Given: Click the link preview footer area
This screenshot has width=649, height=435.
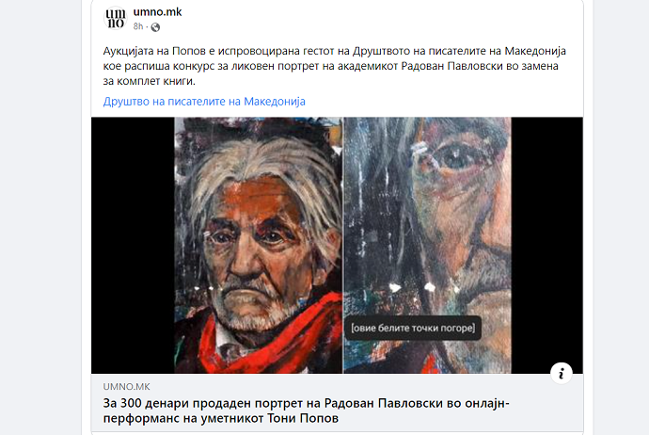Looking at the screenshot, I should 338,404.
